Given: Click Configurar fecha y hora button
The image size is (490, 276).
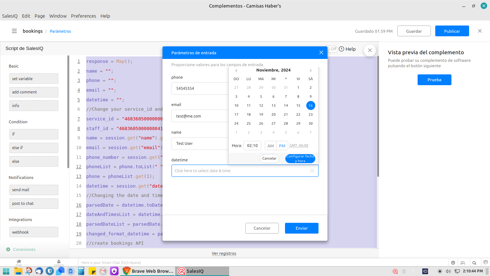Looking at the screenshot, I should [x=300, y=158].
